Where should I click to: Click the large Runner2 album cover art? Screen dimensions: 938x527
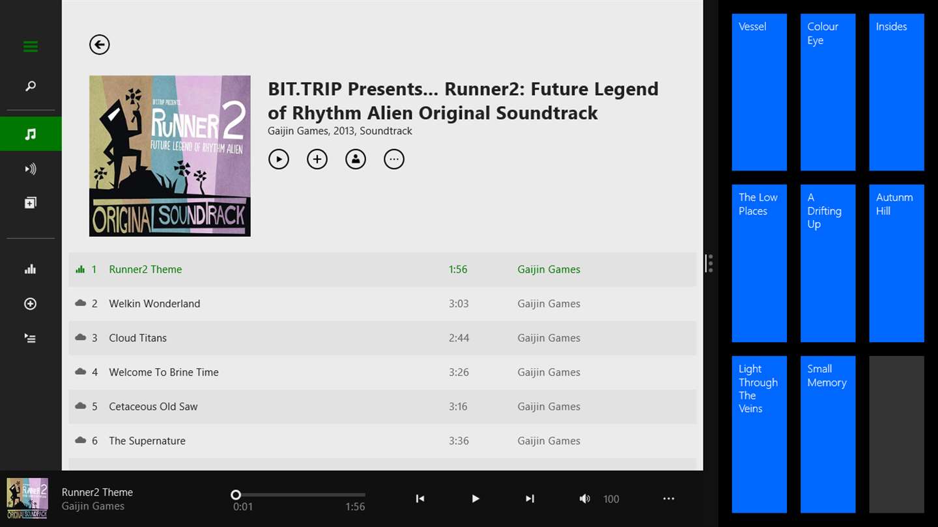point(170,156)
